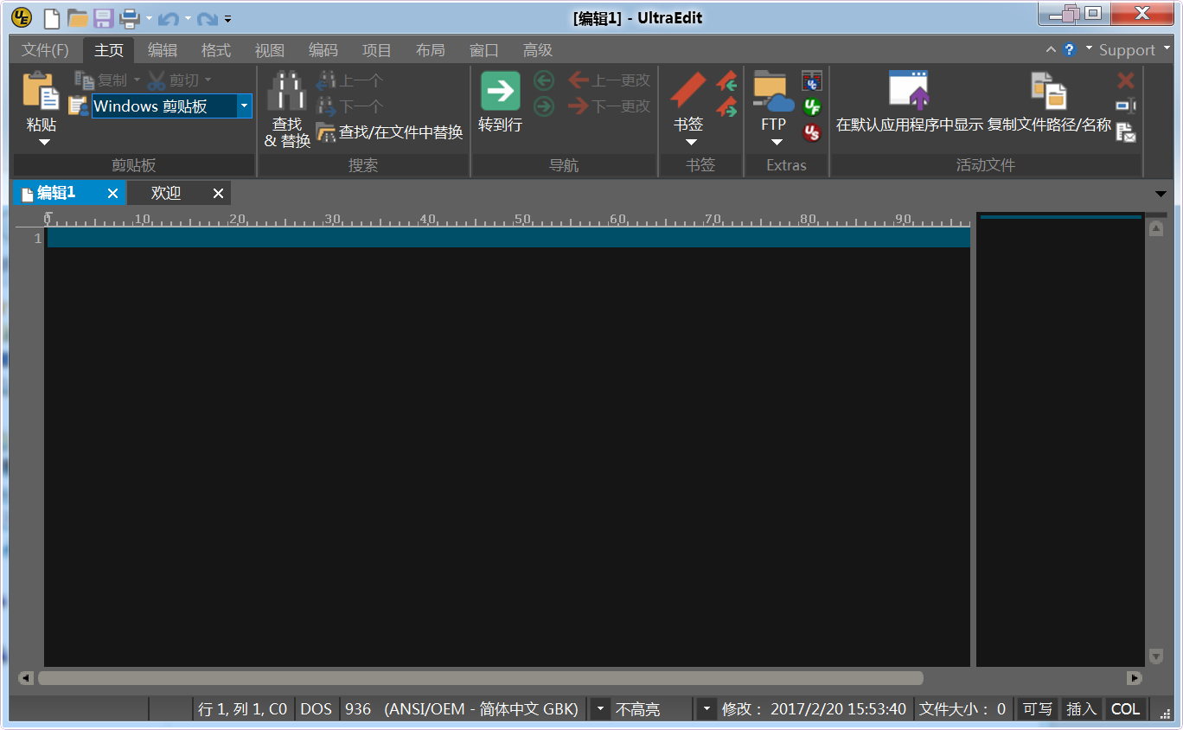1183x730 pixels.
Task: Switch to the 编辑 ribbon tab
Action: tap(163, 50)
